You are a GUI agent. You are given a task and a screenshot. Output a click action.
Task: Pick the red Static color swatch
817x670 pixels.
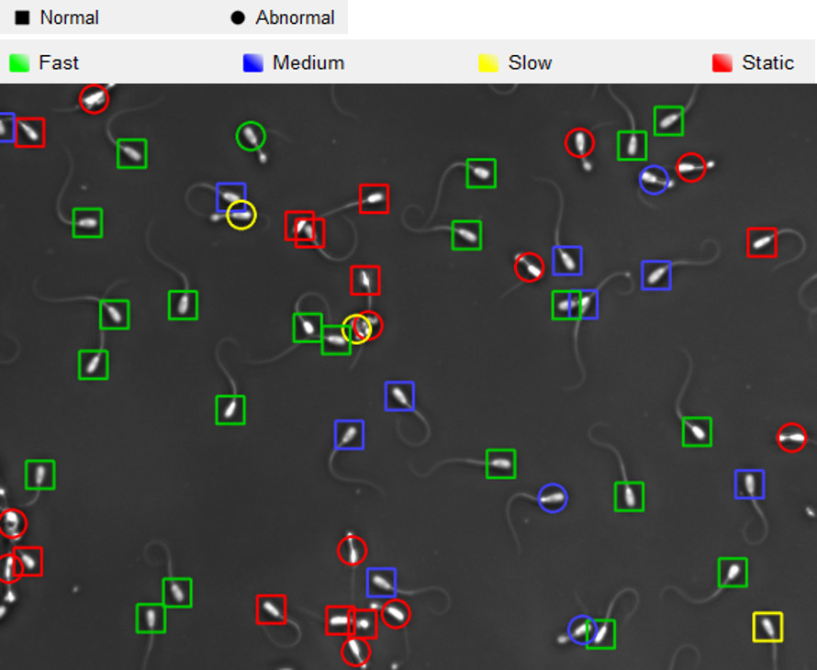coord(722,62)
